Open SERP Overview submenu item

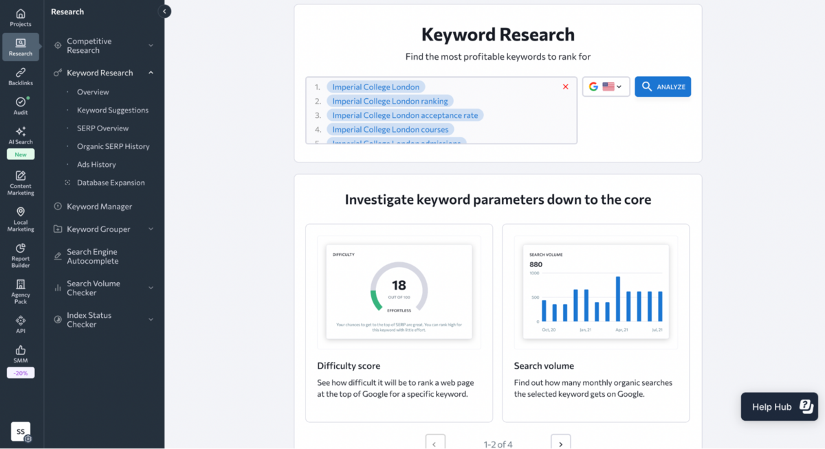click(102, 128)
